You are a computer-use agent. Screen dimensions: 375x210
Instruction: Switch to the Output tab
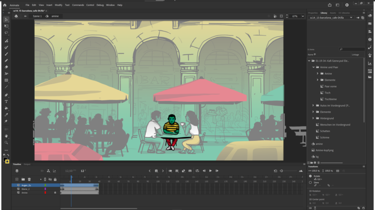[27, 164]
